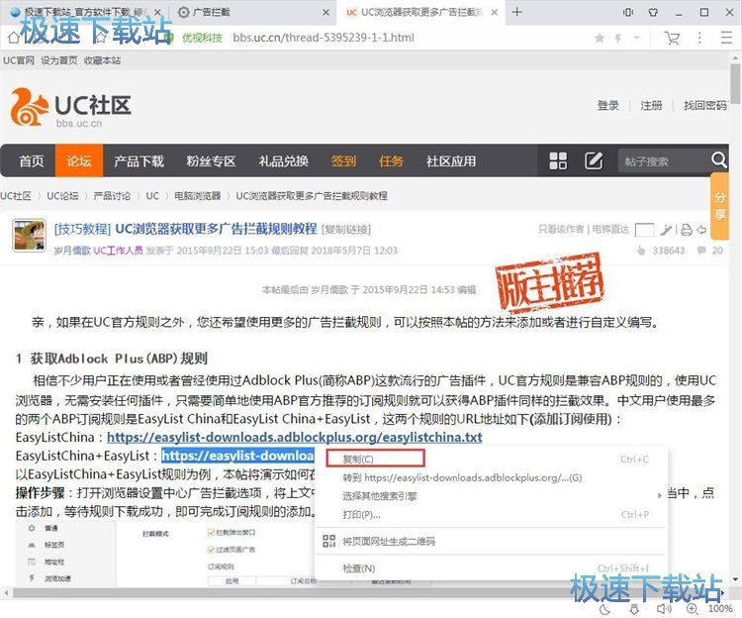Open the 登录 link

[x=608, y=106]
